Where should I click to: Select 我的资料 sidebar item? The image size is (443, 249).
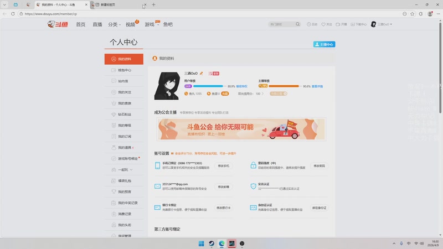[123, 59]
